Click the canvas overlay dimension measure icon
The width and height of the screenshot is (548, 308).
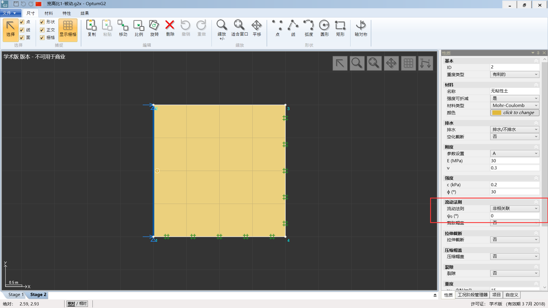coord(426,63)
